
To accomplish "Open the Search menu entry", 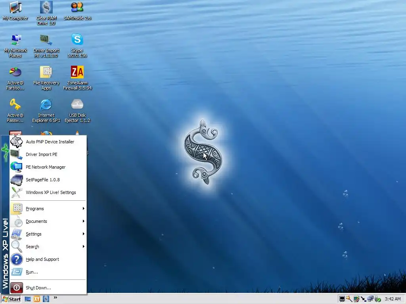I will click(x=48, y=247).
